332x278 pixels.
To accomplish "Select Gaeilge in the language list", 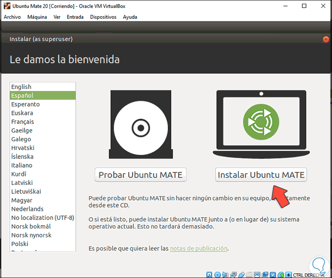I will pyautogui.click(x=43, y=130).
